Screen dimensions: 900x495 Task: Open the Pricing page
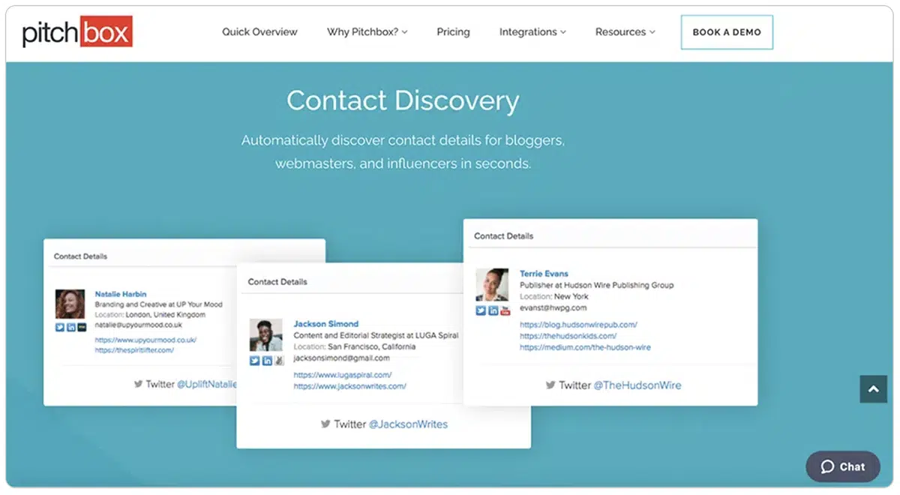coord(453,32)
